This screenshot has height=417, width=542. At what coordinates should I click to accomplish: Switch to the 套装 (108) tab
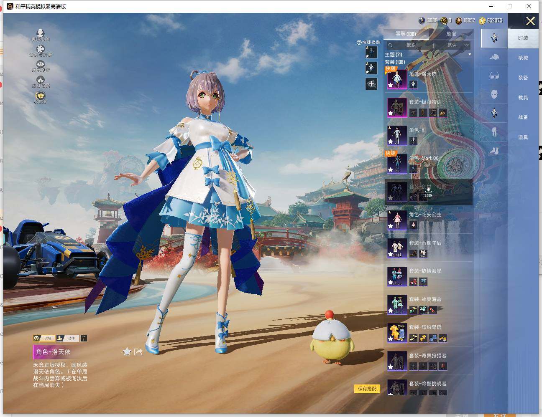point(405,34)
